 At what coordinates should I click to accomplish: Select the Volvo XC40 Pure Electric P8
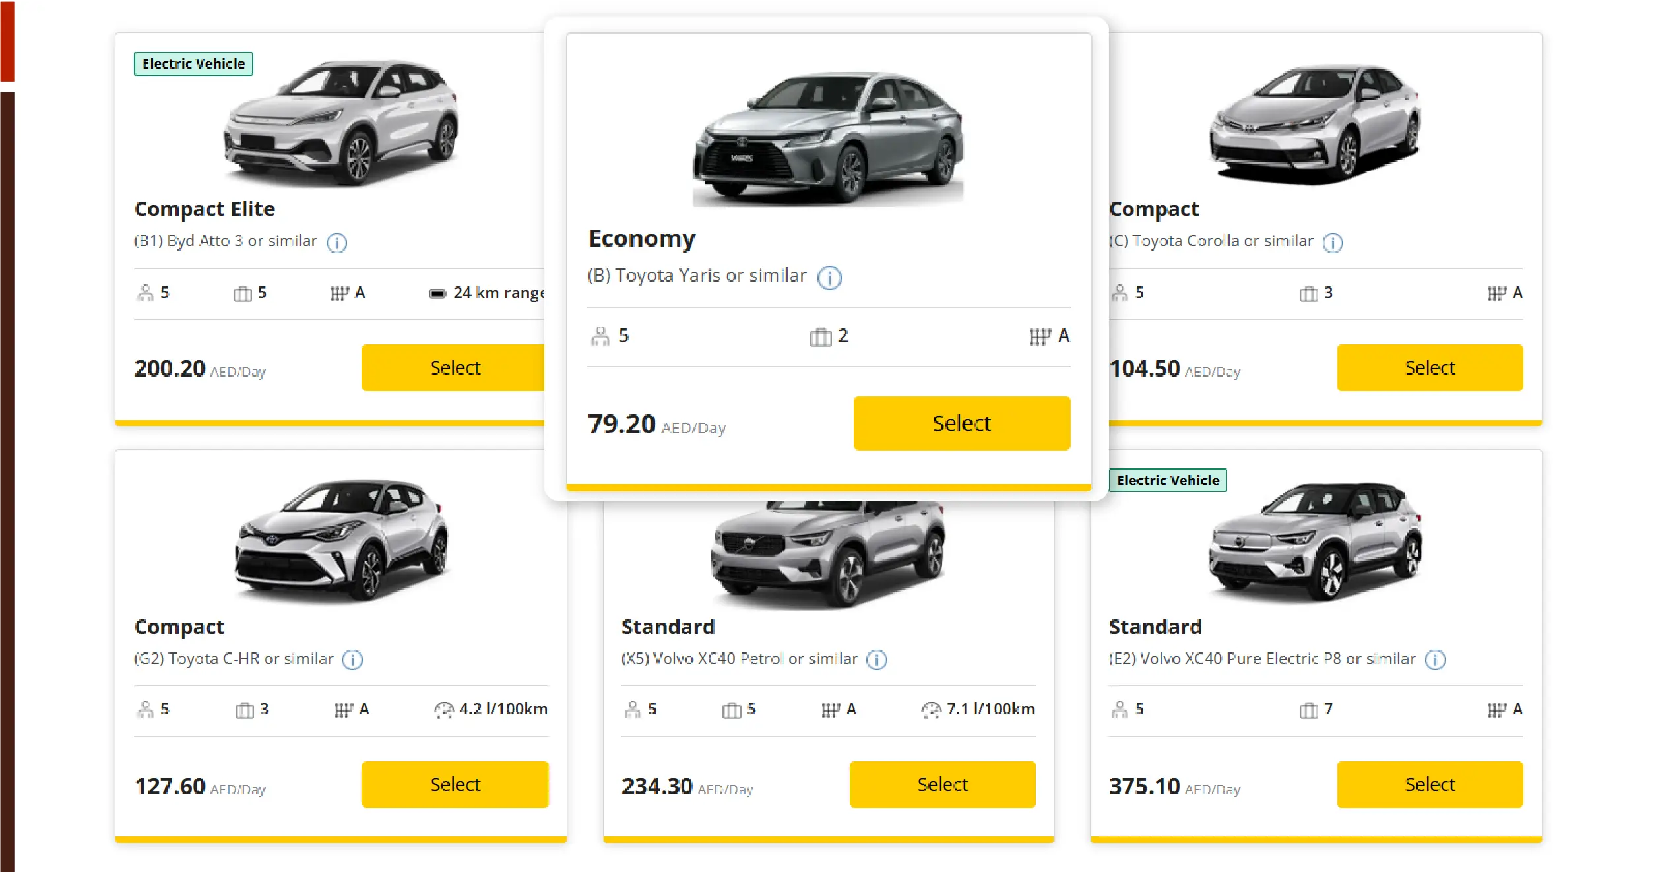tap(1429, 784)
